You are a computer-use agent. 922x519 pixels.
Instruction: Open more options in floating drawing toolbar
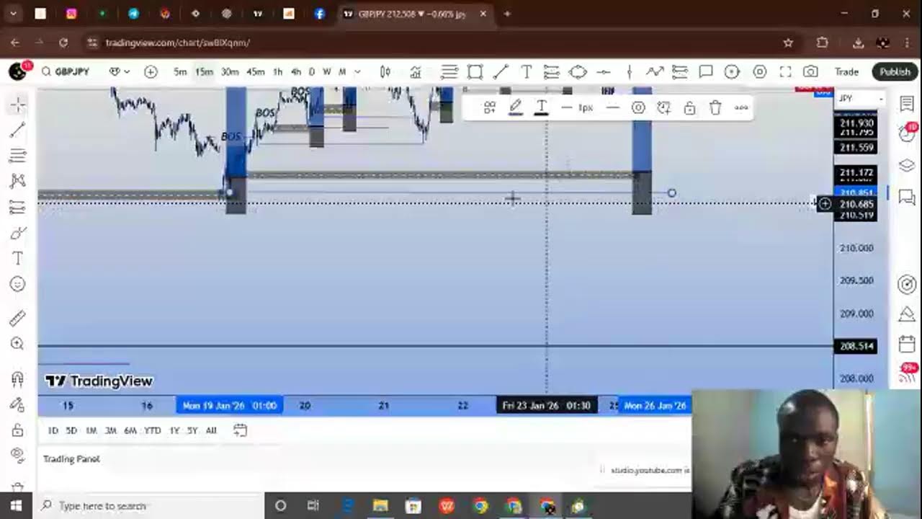741,108
